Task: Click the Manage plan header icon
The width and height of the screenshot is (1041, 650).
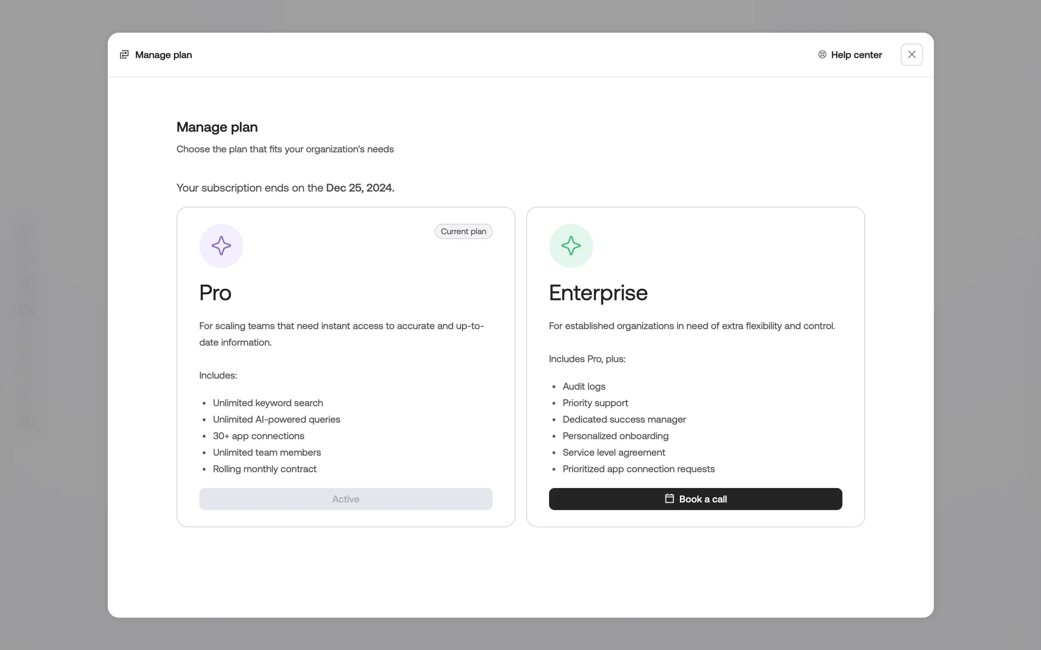Action: [124, 55]
